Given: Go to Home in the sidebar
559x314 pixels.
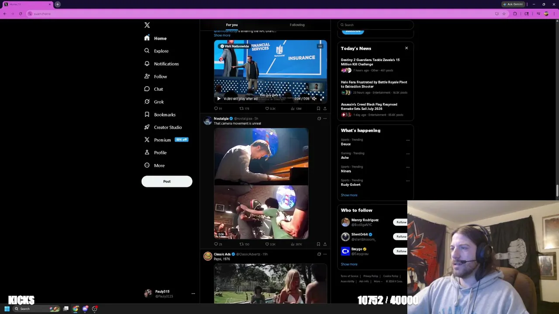Looking at the screenshot, I should pos(155,38).
